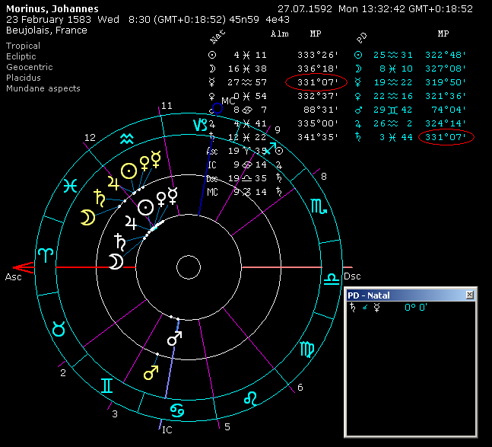This screenshot has height=447, width=492.
Task: Select the Taurus glyph on the zodiac ring
Action: (58, 328)
